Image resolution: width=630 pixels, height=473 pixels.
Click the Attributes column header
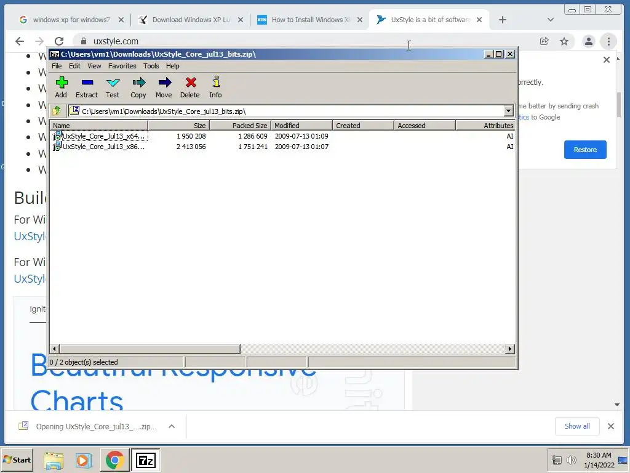pyautogui.click(x=485, y=126)
